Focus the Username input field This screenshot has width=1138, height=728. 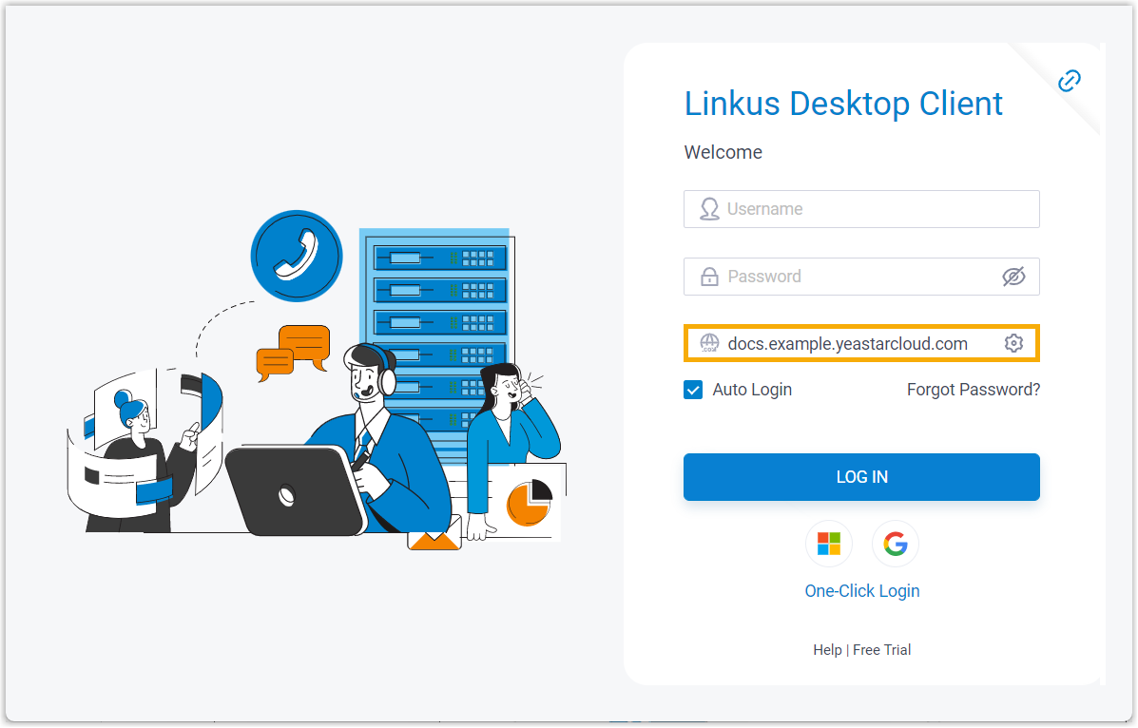click(875, 209)
